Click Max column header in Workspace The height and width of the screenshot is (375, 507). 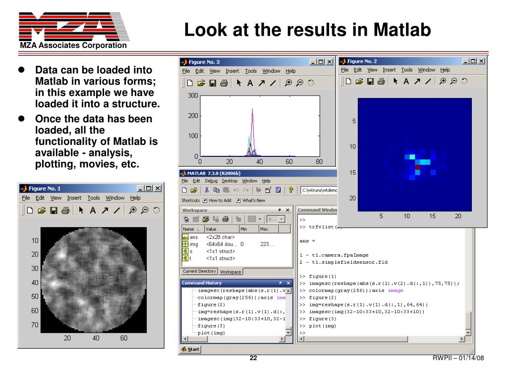[269, 229]
